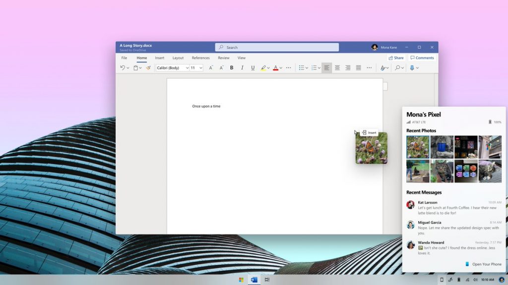The width and height of the screenshot is (508, 285).
Task: Click the Word icon on taskbar
Action: [x=254, y=280]
